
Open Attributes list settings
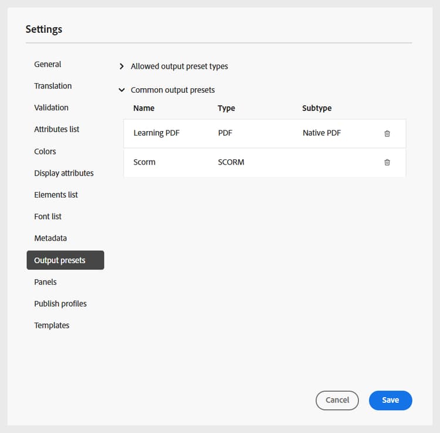click(x=56, y=129)
